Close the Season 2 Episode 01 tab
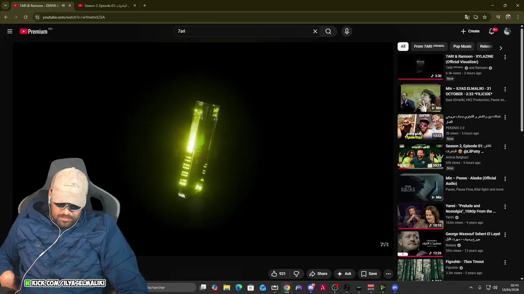The height and width of the screenshot is (294, 524). pyautogui.click(x=135, y=6)
